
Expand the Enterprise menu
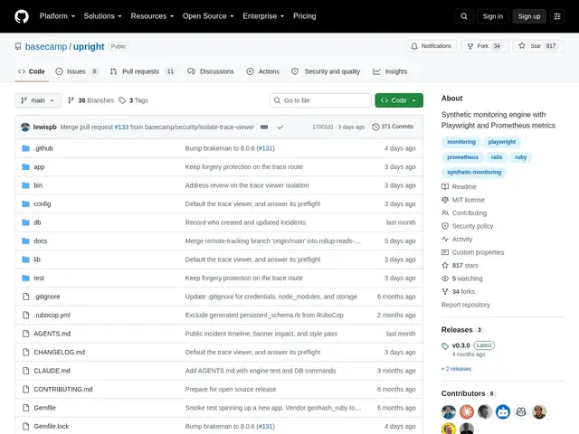tap(263, 16)
